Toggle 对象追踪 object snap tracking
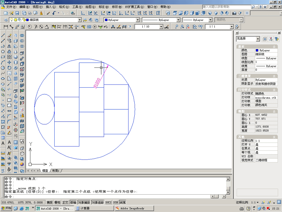This screenshot has width=282, height=212. (x=98, y=202)
